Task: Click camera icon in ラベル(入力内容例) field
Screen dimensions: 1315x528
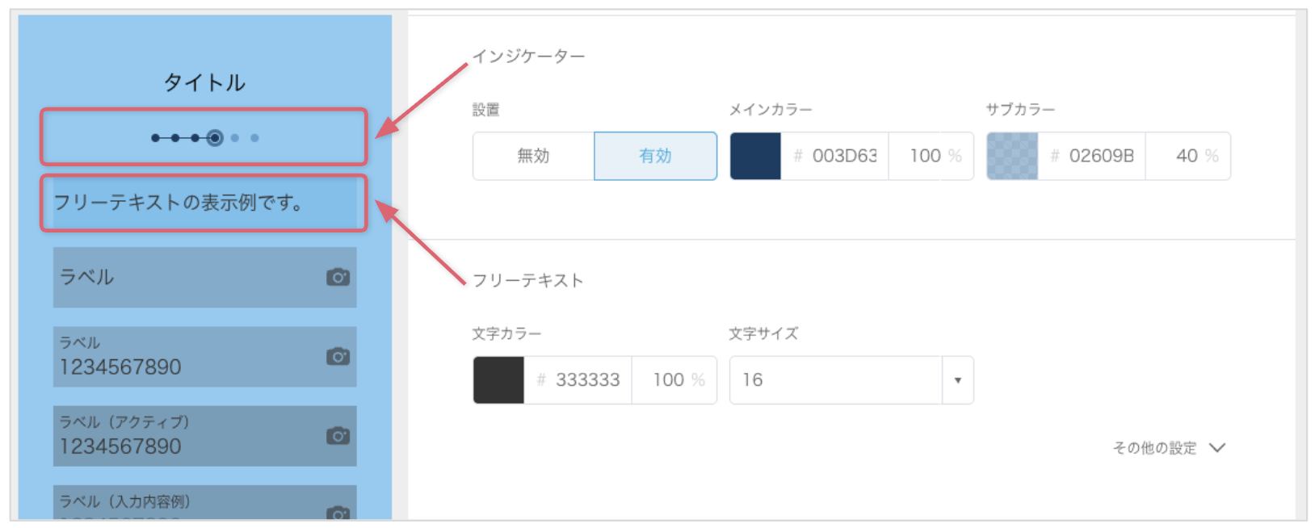Action: click(338, 513)
